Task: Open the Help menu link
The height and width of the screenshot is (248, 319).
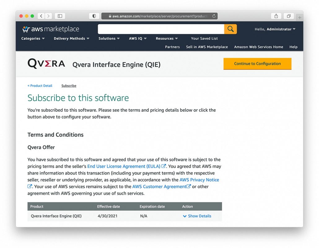Action: [x=293, y=47]
